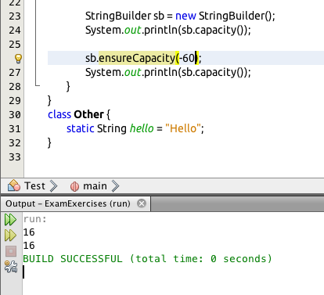The height and width of the screenshot is (295, 324).
Task: Click the lightbulb hint icon in gutter
Action: [x=18, y=59]
